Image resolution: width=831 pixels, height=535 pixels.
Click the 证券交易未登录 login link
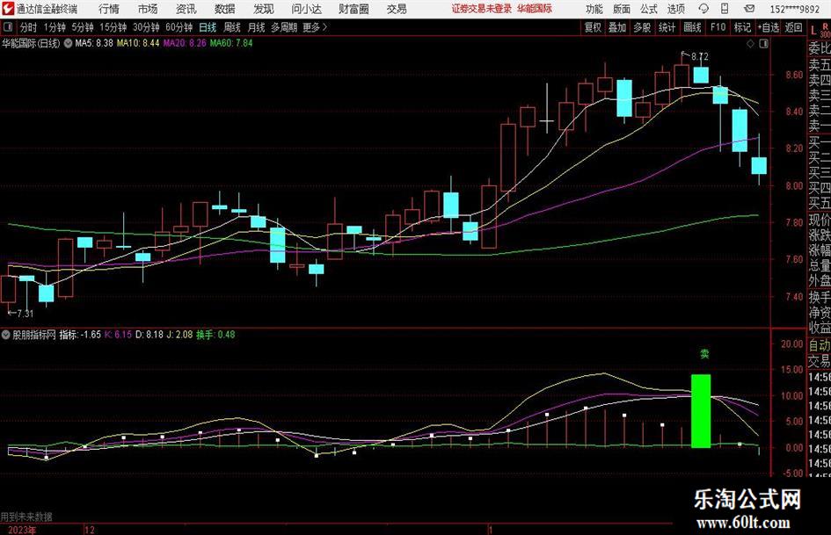(482, 9)
